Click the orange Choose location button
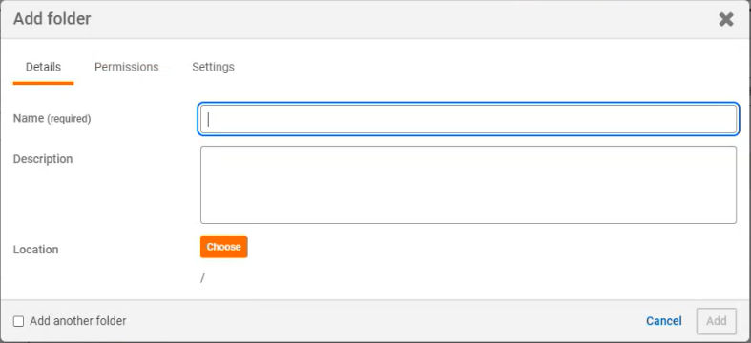Screen dimensions: 751x343 (223, 247)
